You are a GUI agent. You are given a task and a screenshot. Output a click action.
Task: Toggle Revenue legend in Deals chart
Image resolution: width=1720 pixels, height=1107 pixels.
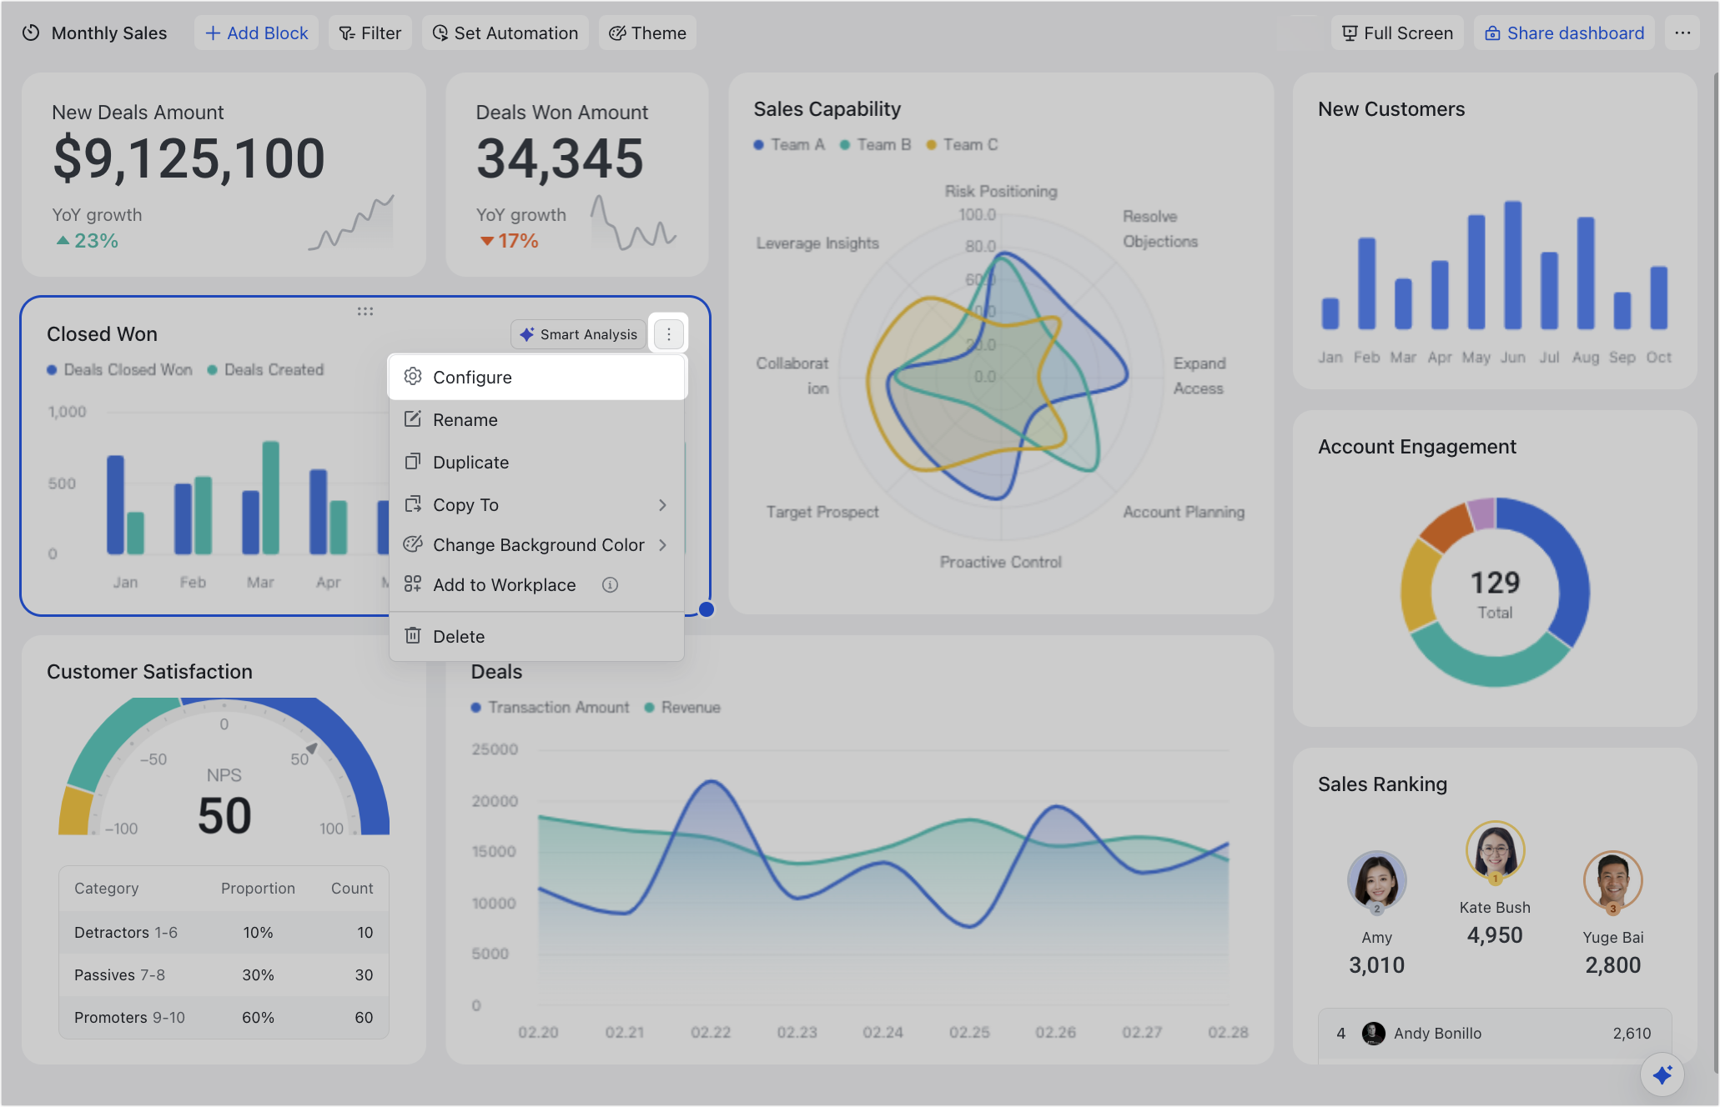(682, 708)
